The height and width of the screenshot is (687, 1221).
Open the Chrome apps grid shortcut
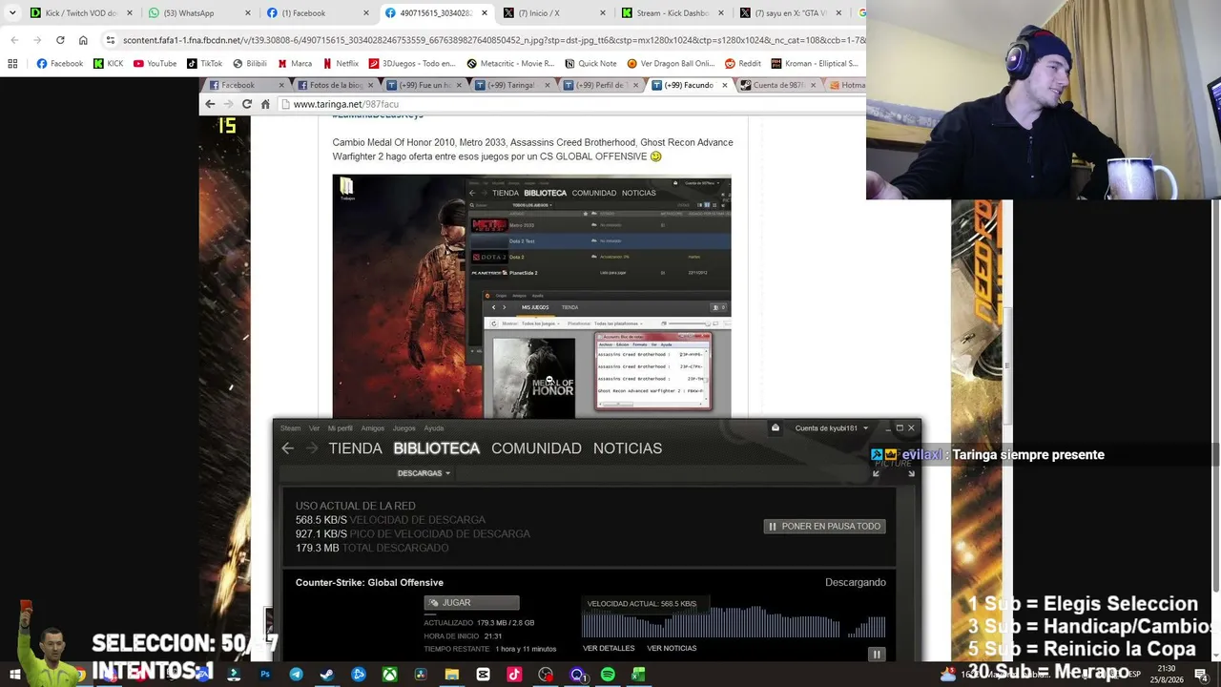click(x=12, y=64)
